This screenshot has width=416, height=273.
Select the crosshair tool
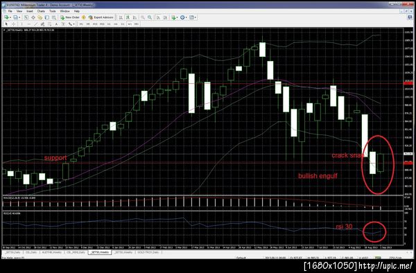tap(13, 24)
